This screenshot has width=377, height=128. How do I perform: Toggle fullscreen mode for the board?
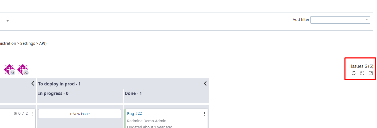point(362,73)
